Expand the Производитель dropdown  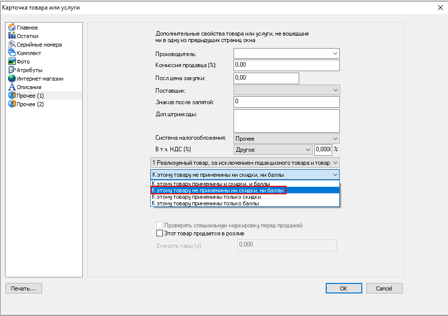tap(335, 54)
